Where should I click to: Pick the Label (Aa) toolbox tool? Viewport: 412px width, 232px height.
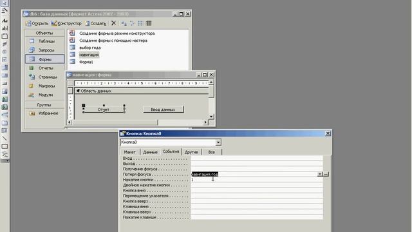pyautogui.click(x=5, y=21)
